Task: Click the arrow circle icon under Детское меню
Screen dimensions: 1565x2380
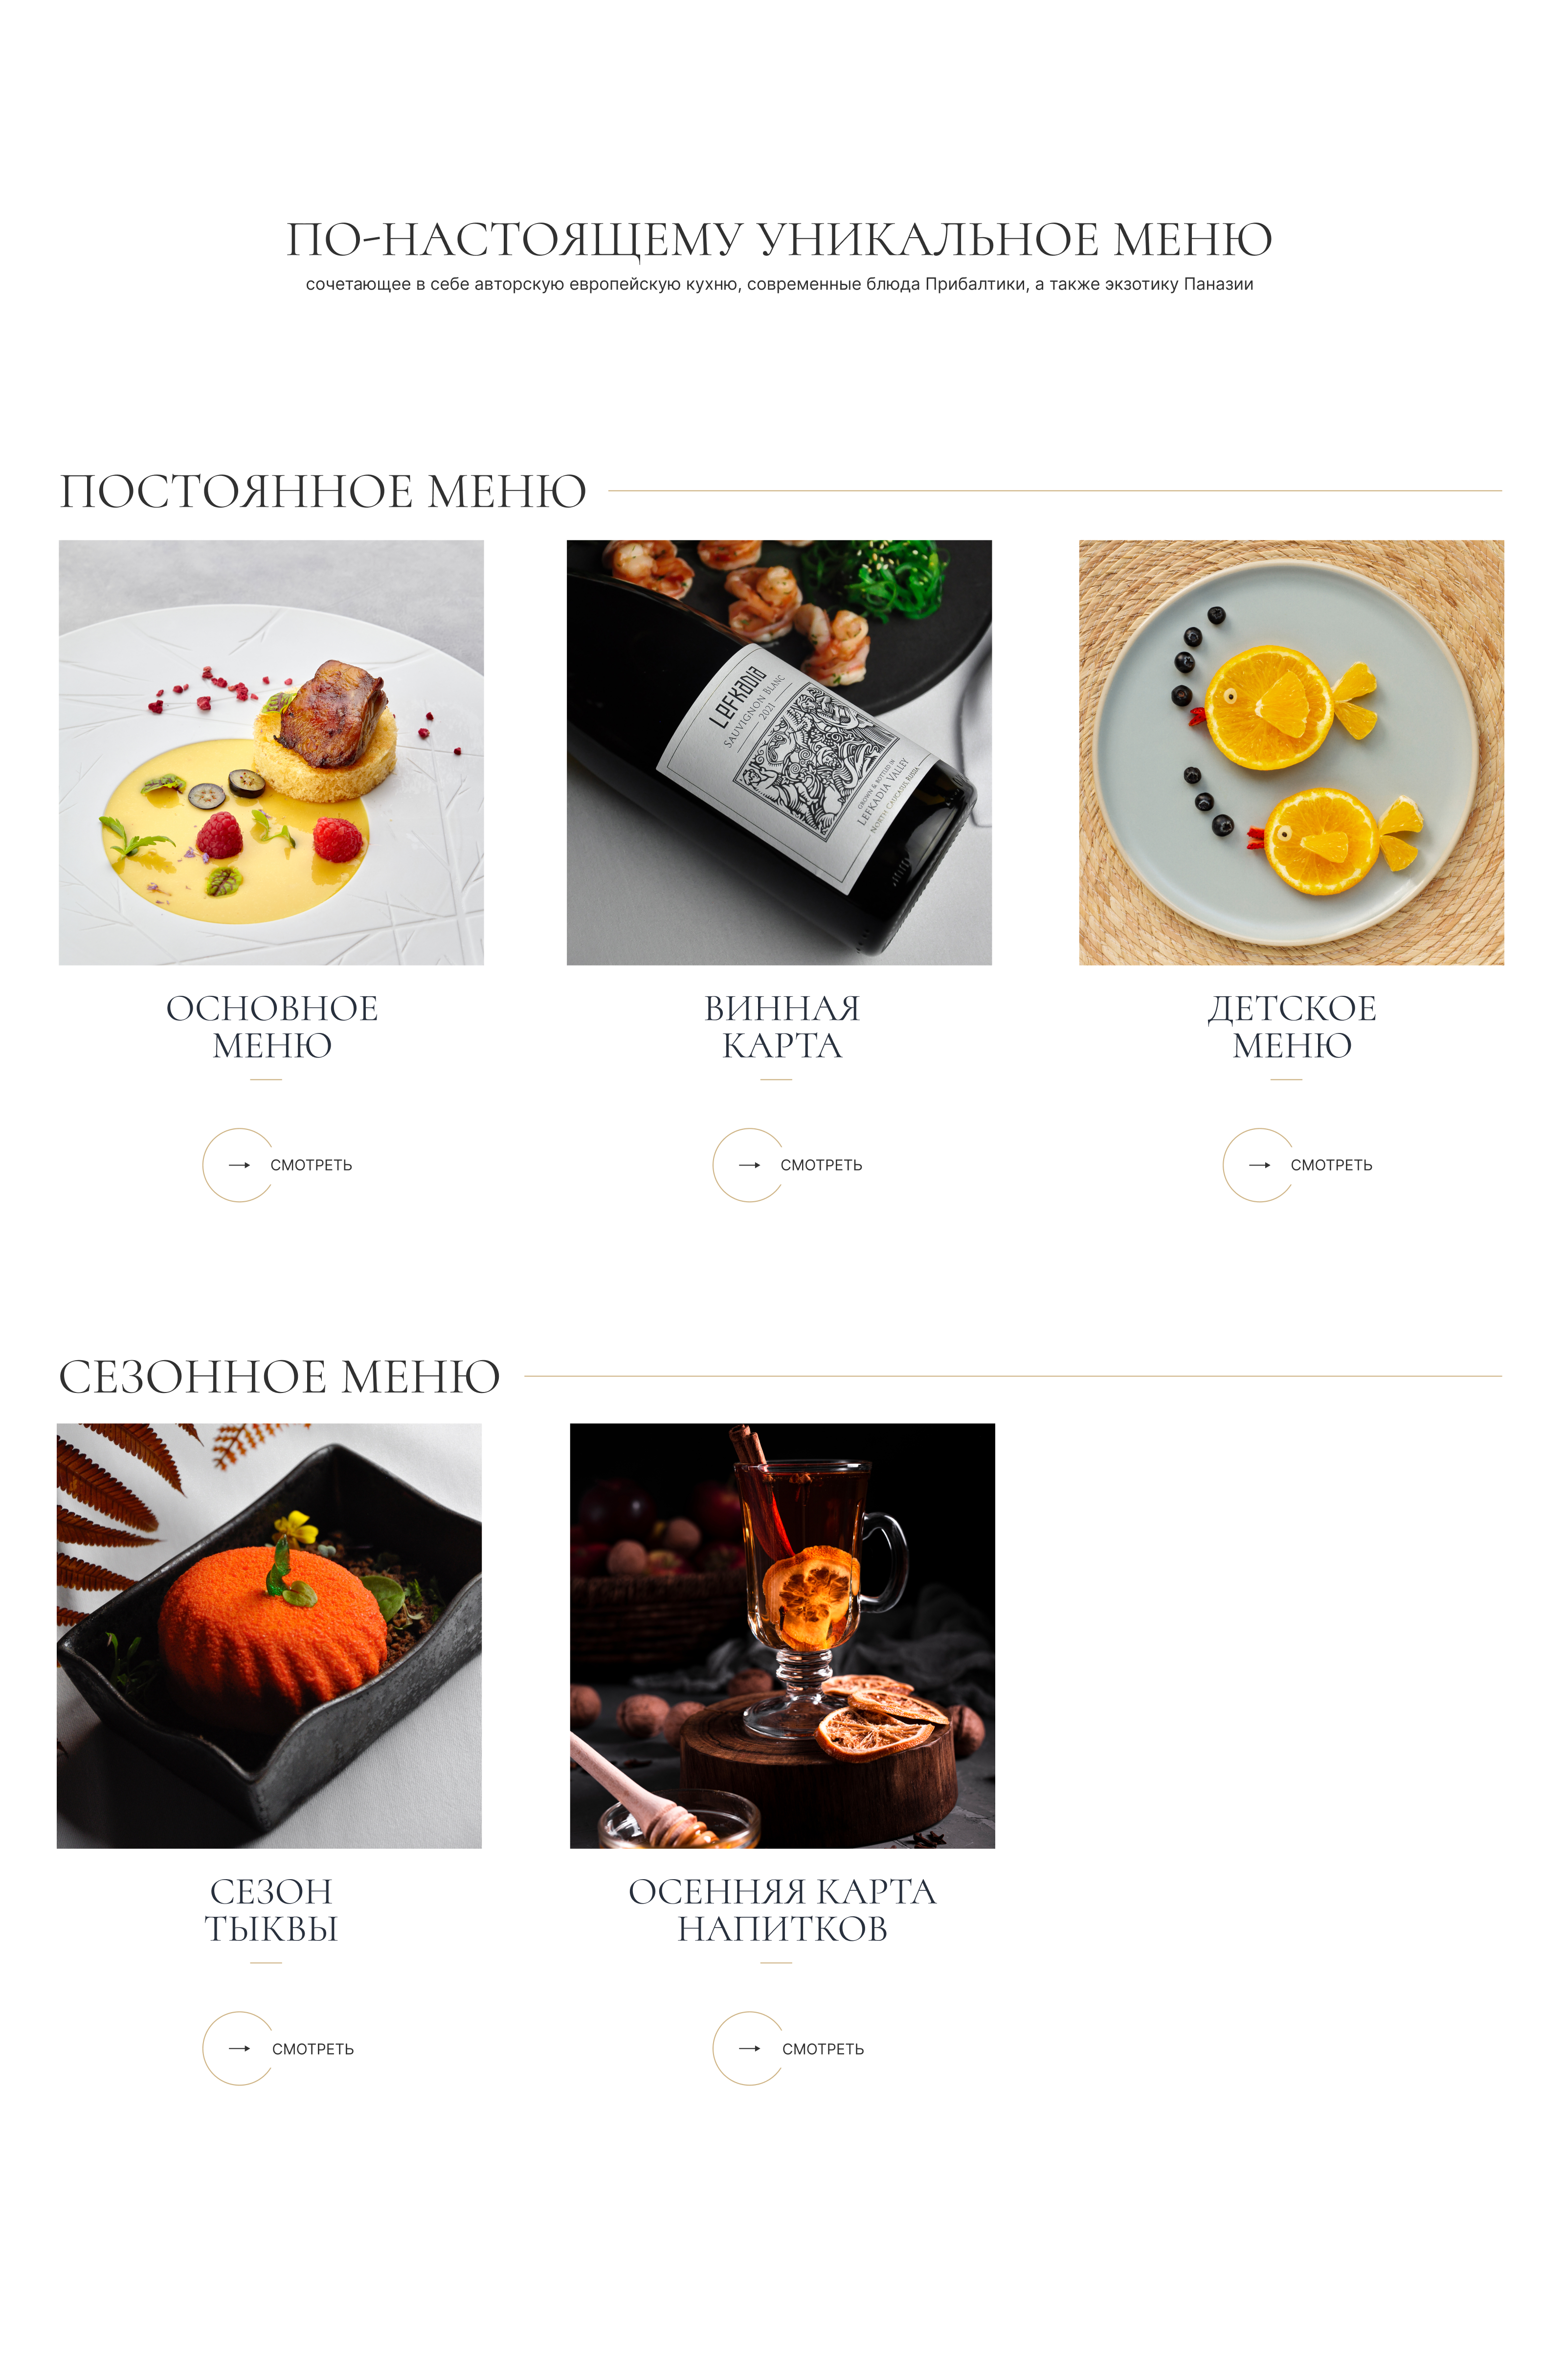Action: point(1259,1165)
